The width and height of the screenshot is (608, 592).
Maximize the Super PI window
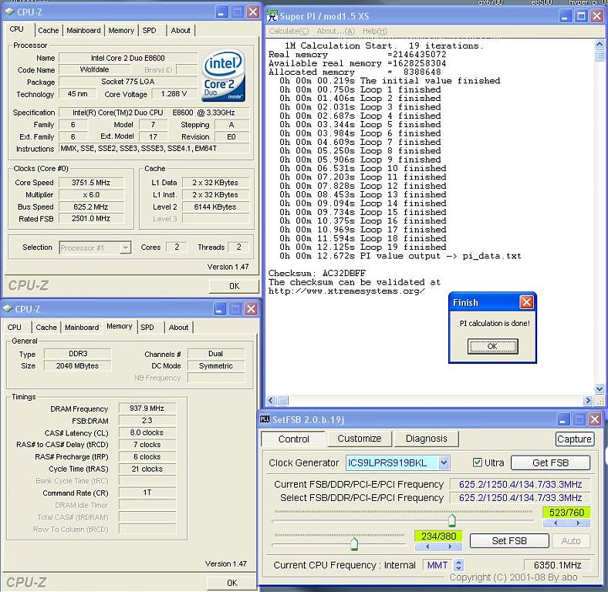[581, 16]
